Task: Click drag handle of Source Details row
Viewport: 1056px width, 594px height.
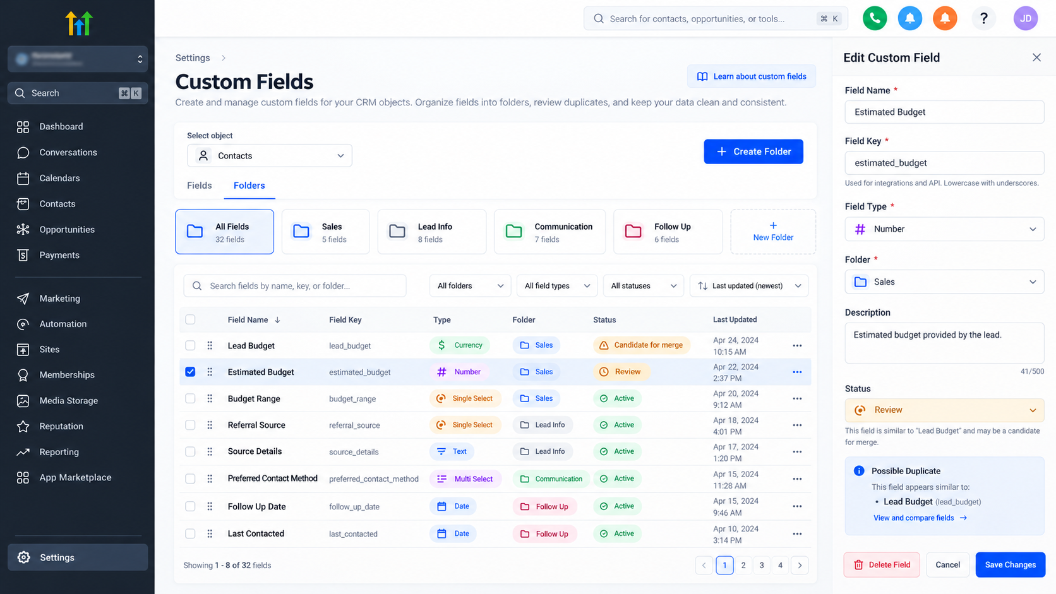Action: pyautogui.click(x=210, y=451)
